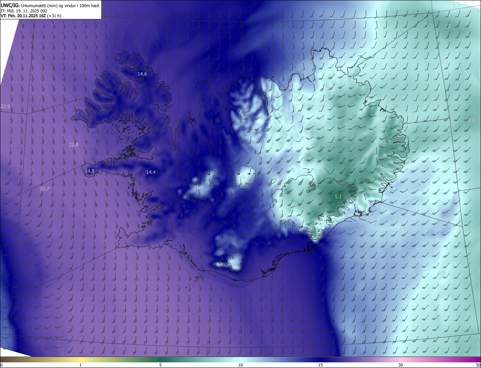Click the 11.7 value on the map
Image resolution: width=481 pixels, height=368 pixels.
coord(446,213)
